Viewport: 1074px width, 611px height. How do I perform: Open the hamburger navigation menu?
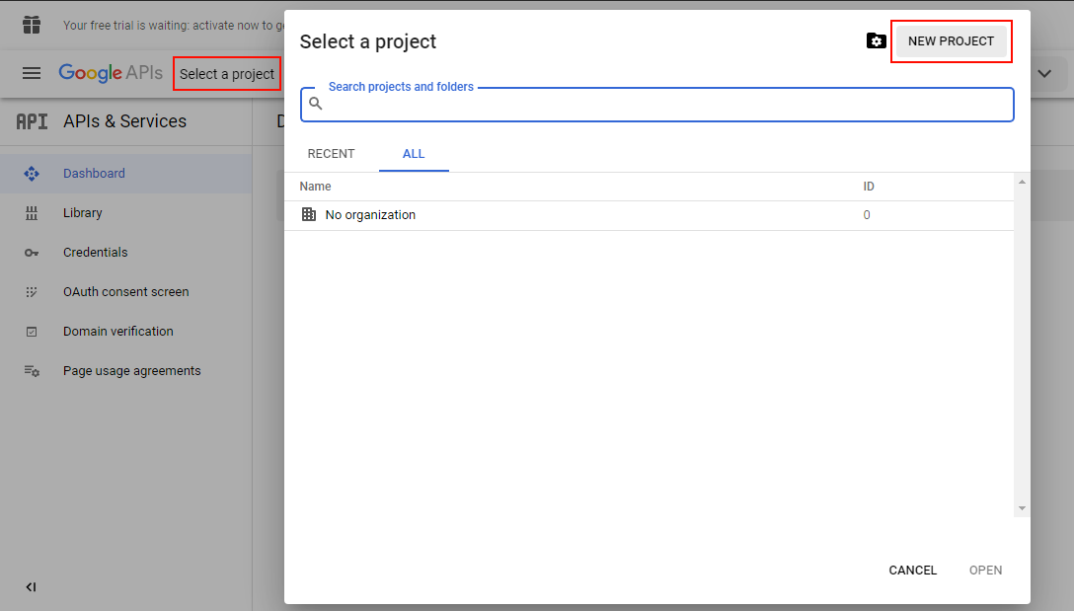(32, 74)
